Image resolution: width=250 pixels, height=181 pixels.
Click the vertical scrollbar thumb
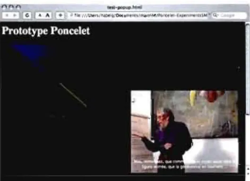click(x=248, y=69)
